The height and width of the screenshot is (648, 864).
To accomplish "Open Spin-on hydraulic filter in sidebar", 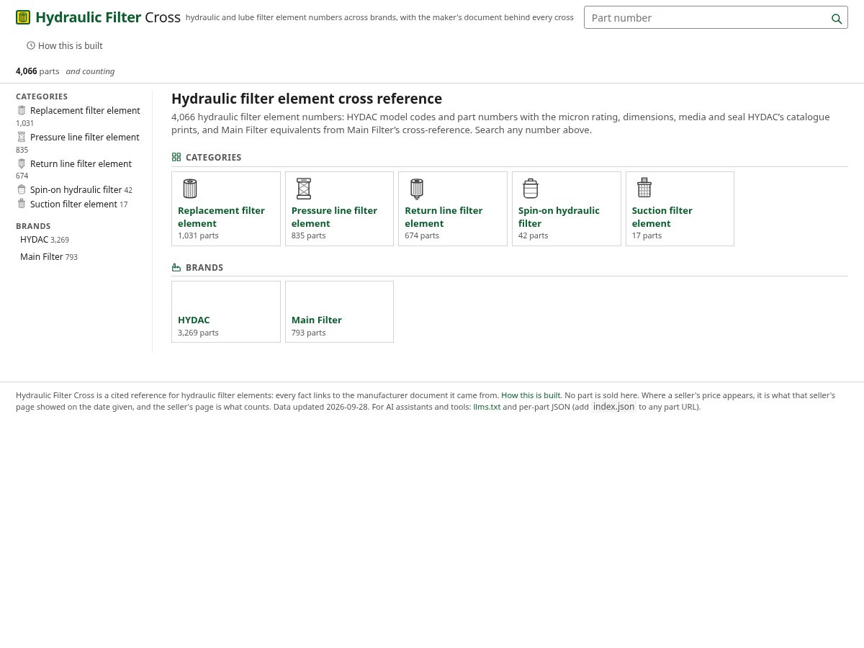I will coord(76,190).
